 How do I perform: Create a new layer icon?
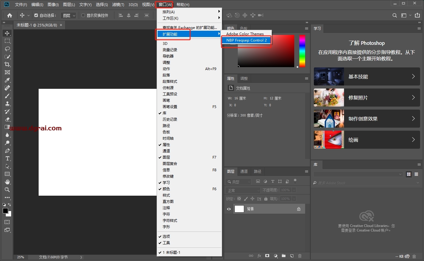292,256
